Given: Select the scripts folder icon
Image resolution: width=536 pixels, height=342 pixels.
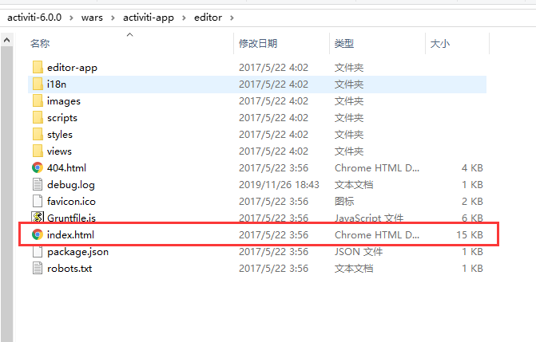Looking at the screenshot, I should pyautogui.click(x=38, y=117).
